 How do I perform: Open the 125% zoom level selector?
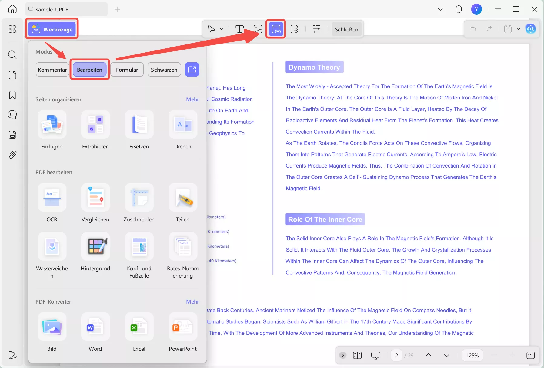472,355
